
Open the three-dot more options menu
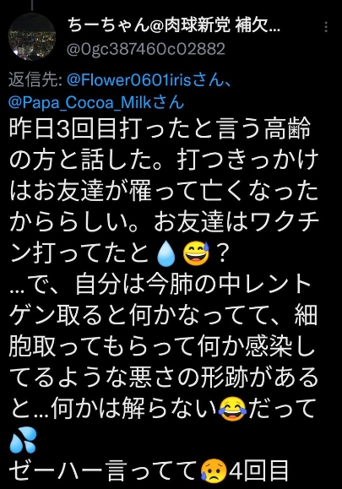tap(326, 27)
